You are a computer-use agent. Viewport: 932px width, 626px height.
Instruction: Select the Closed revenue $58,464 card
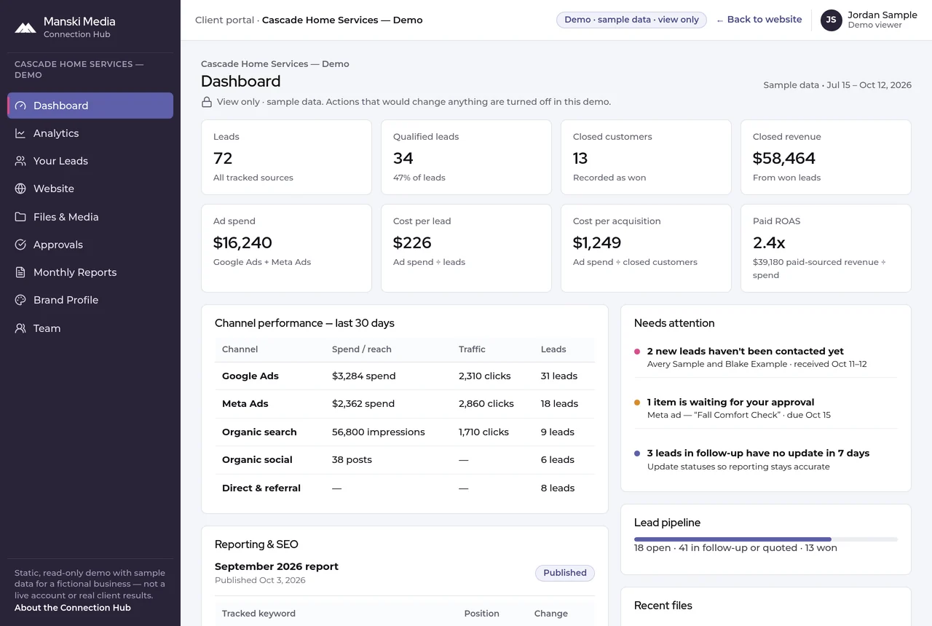coord(826,157)
